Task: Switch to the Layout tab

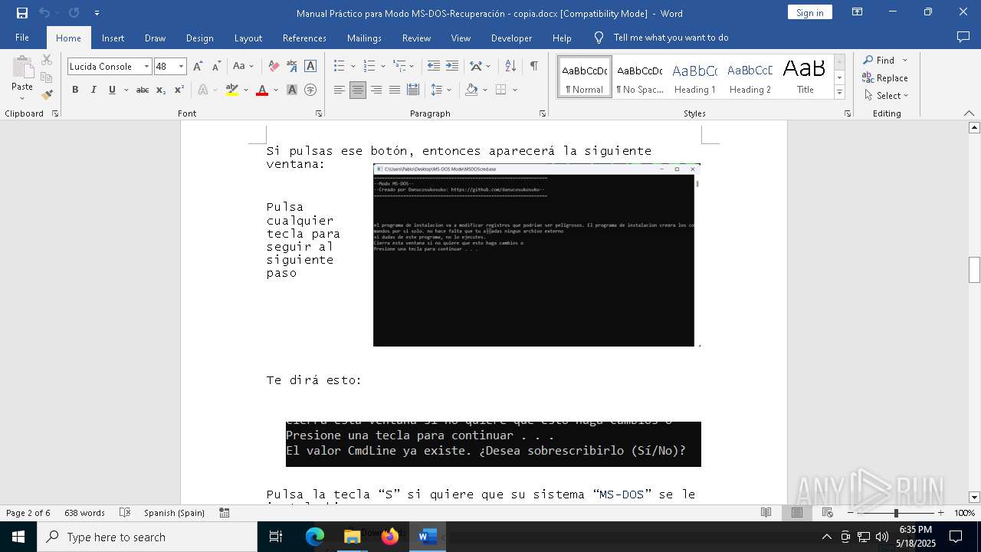Action: coord(248,38)
